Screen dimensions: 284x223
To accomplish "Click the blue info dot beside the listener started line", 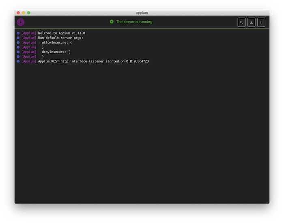I will [18, 61].
